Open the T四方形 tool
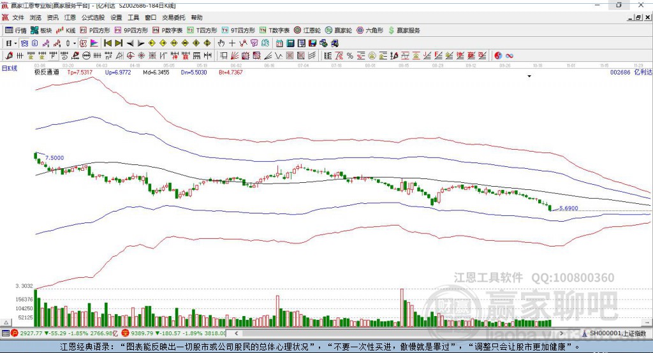This screenshot has width=653, height=353. (x=202, y=31)
